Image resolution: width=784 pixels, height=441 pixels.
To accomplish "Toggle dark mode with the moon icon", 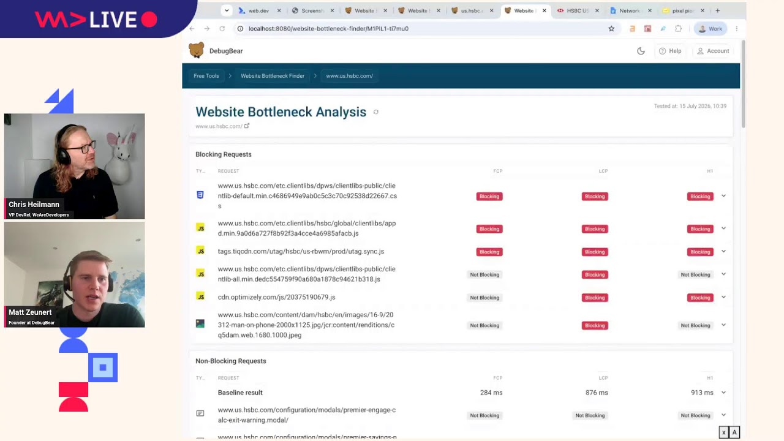I will tap(641, 51).
